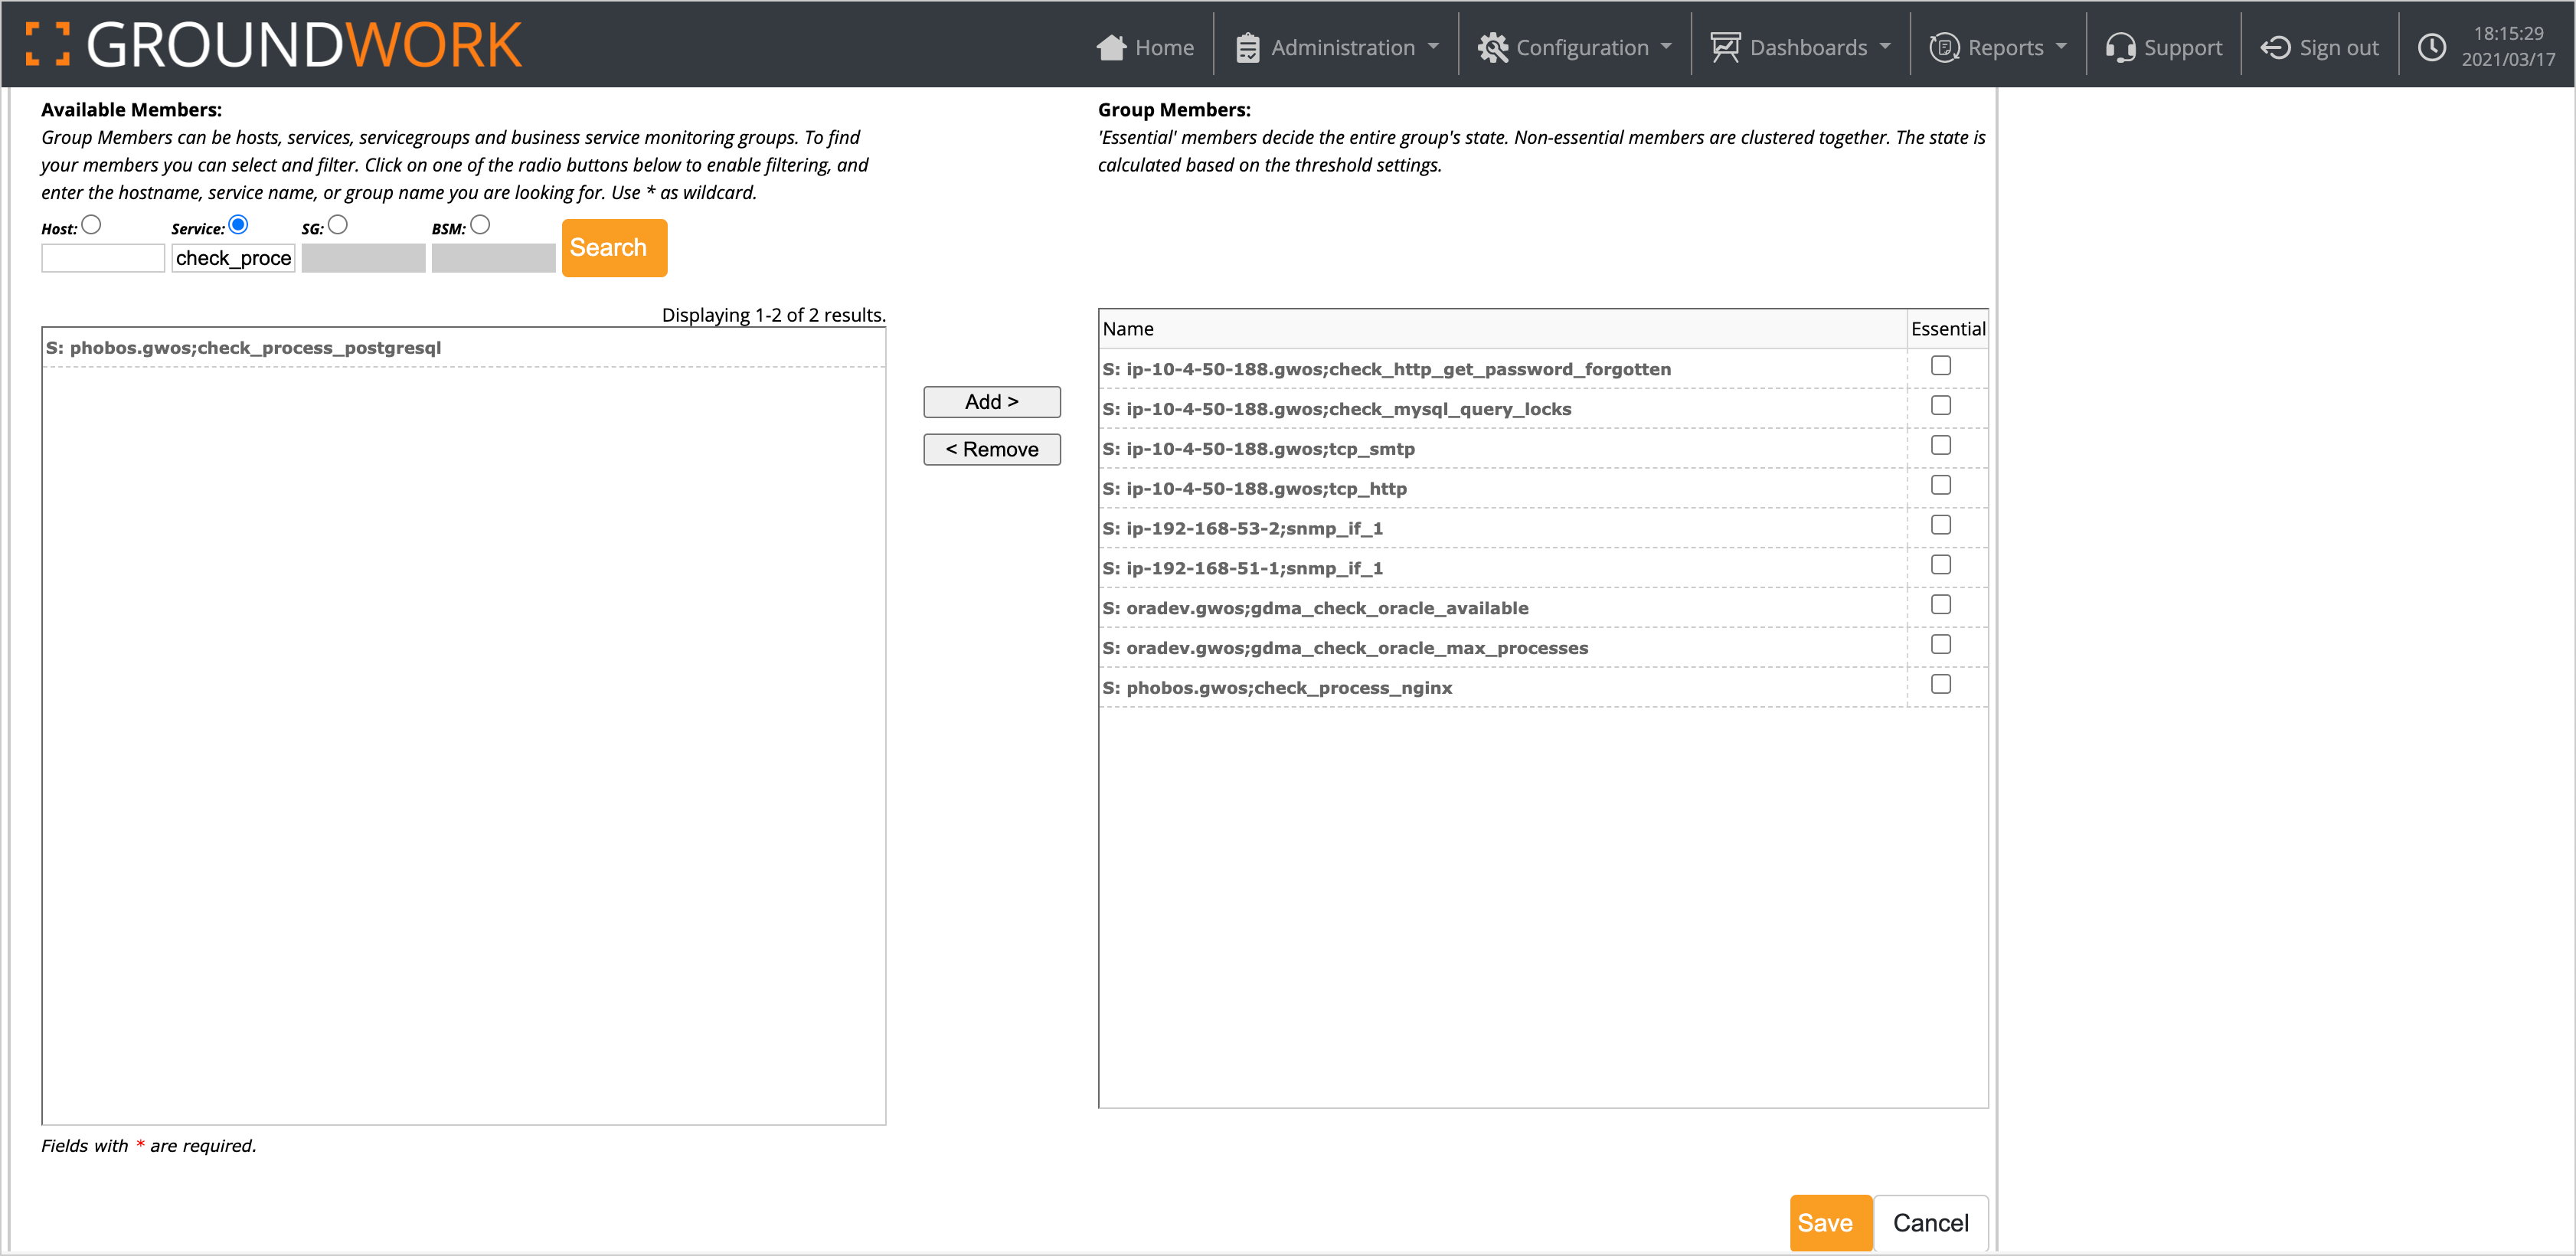Image resolution: width=2576 pixels, height=1256 pixels.
Task: Select group member ip-10-4-50-188.gwos;tcp_smtp
Action: coord(1503,449)
